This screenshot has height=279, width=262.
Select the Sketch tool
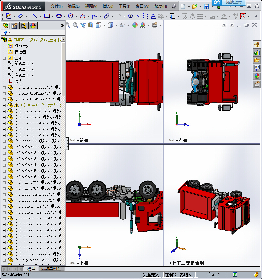pos(9,16)
